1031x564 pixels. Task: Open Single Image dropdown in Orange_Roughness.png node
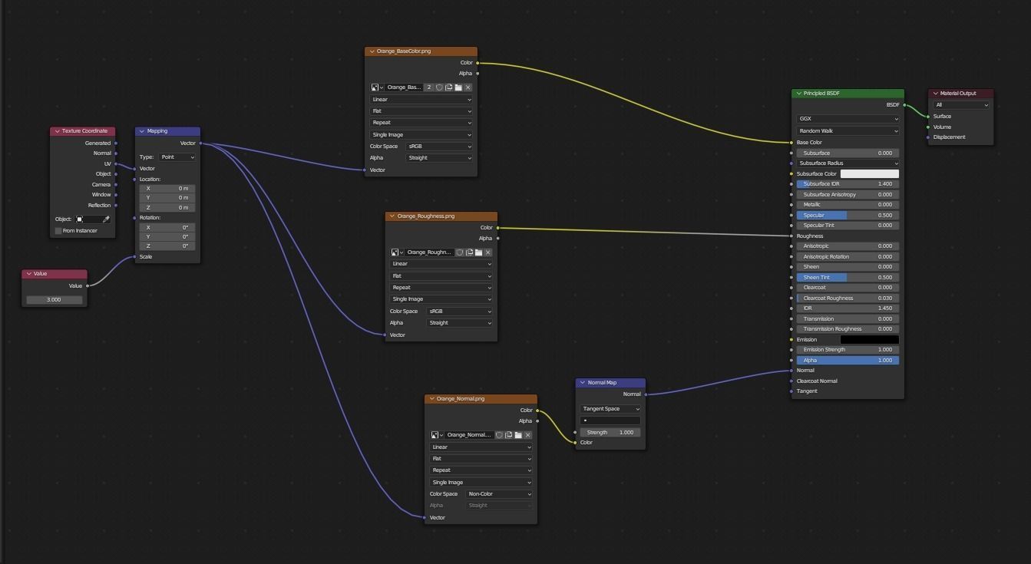point(441,299)
